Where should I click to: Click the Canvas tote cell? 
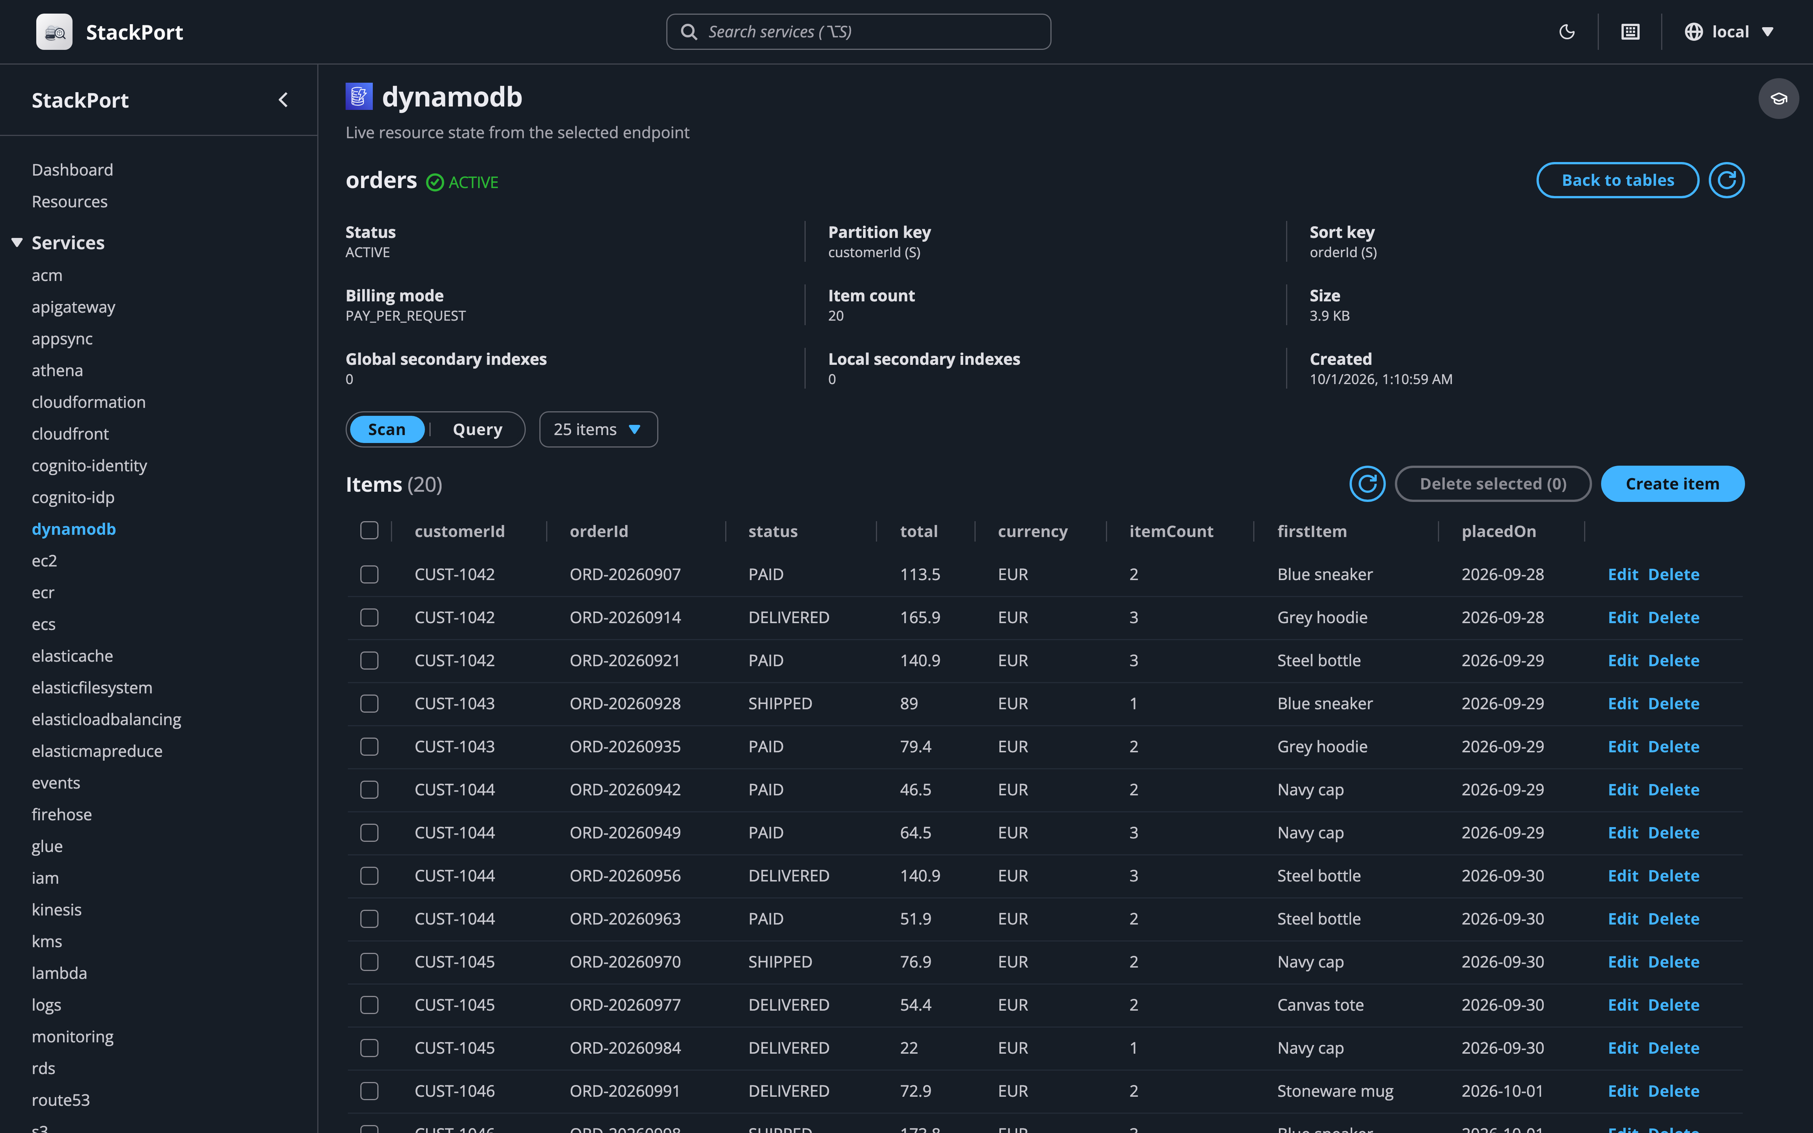coord(1320,1005)
